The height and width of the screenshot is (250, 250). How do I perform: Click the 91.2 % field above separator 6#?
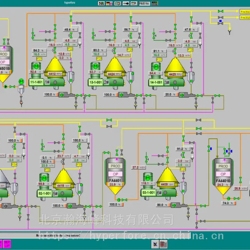coord(183,149)
